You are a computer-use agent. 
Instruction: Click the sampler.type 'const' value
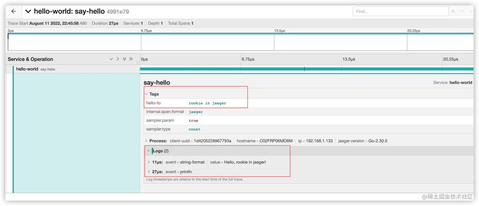pyautogui.click(x=195, y=129)
